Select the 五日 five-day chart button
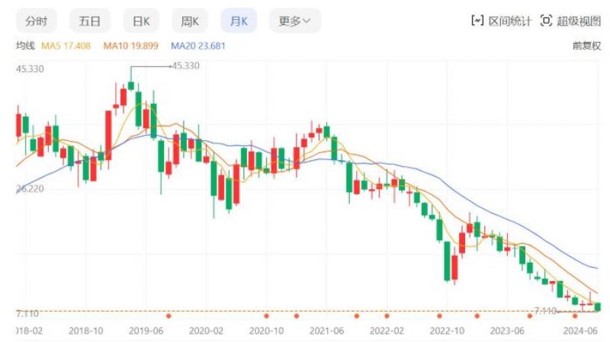The width and height of the screenshot is (610, 342). [x=89, y=21]
